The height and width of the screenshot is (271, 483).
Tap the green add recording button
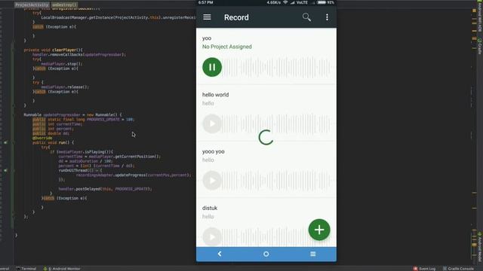pyautogui.click(x=319, y=230)
